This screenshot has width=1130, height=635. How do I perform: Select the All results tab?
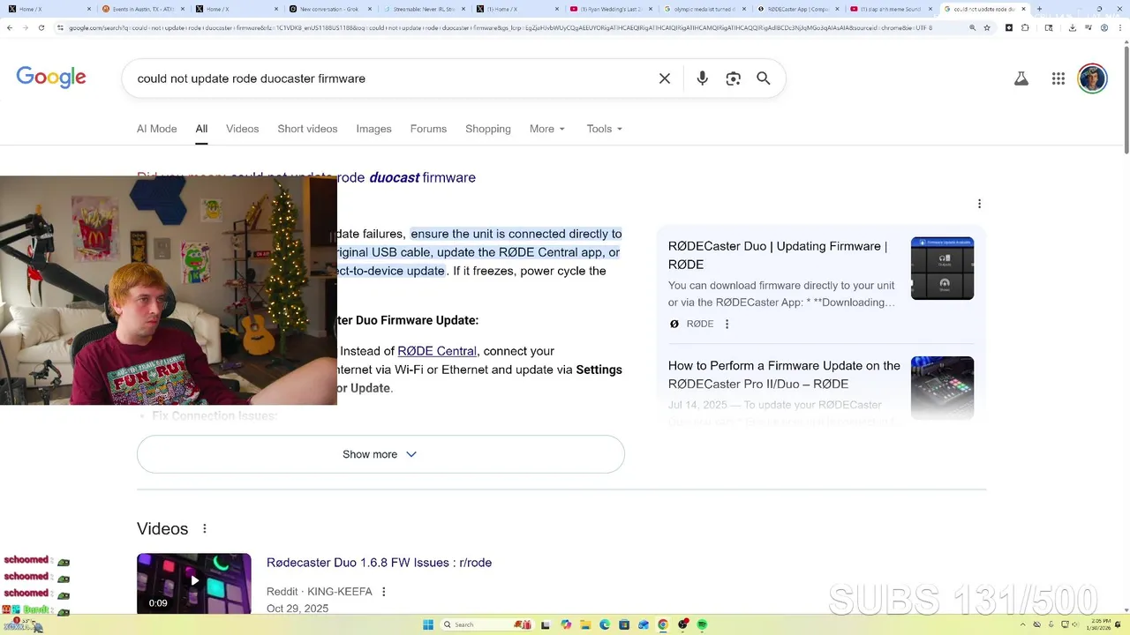201,129
